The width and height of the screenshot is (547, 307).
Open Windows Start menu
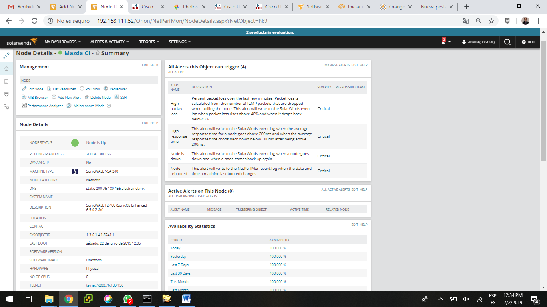point(10,299)
